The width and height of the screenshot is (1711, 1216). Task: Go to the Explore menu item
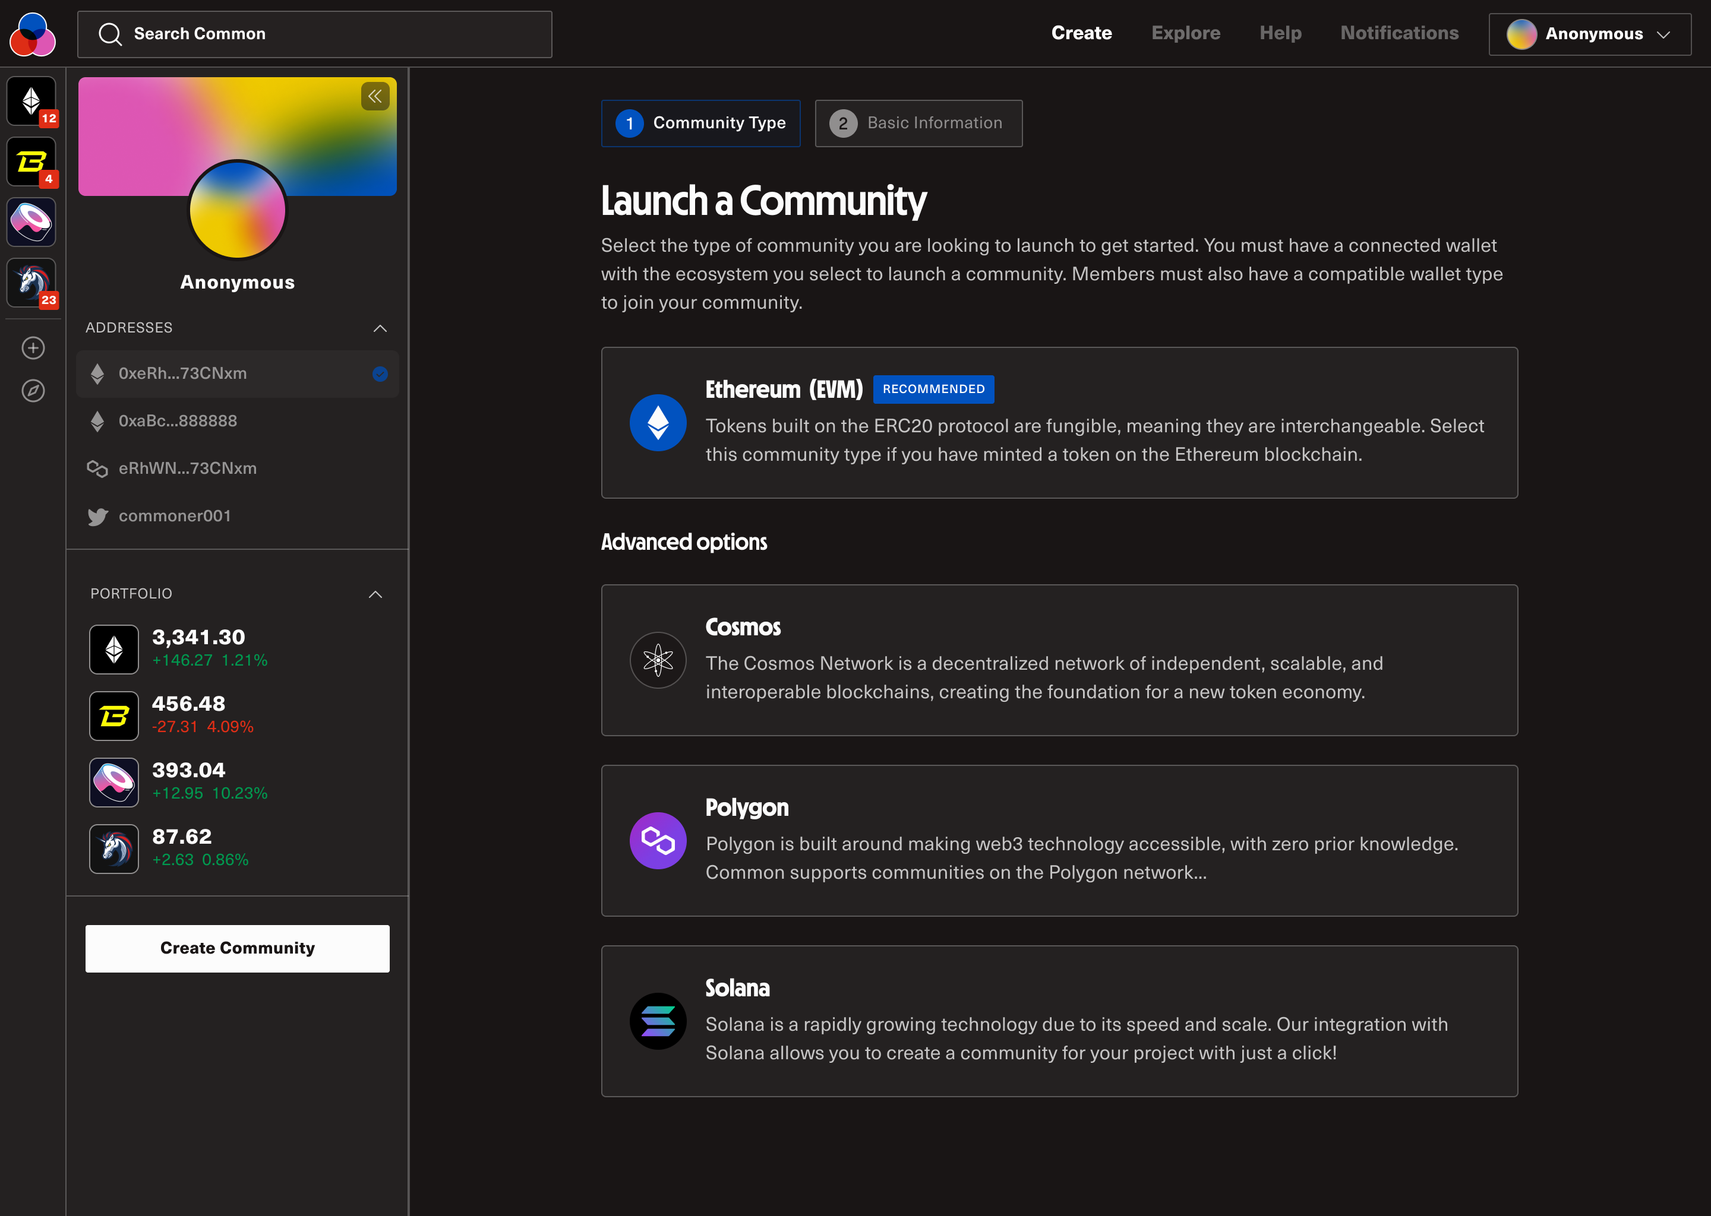pyautogui.click(x=1185, y=33)
